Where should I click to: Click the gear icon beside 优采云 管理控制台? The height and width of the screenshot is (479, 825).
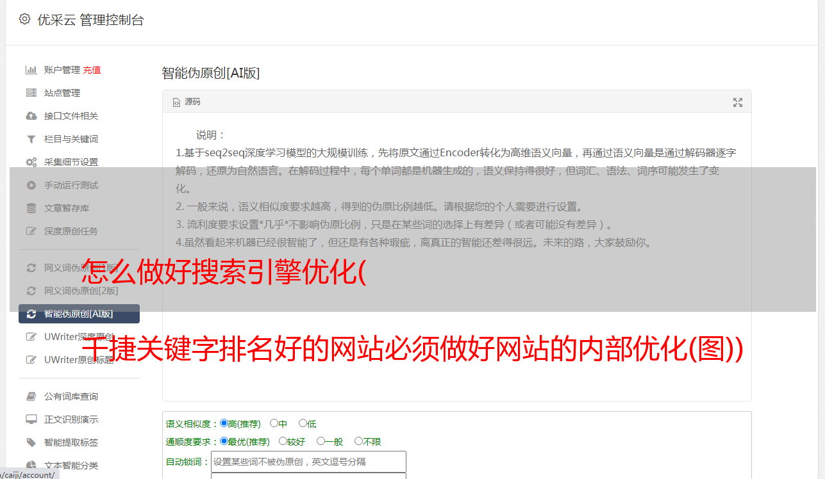coord(24,19)
